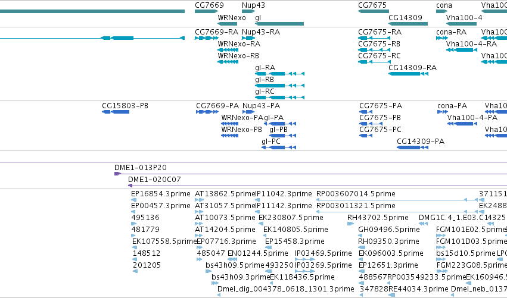Select EST EN01244.5prime
This screenshot has width=507, height=298.
tap(258, 254)
